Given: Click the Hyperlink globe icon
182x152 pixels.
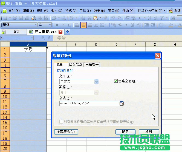Looking at the screenshot, I should pyautogui.click(x=134, y=18).
